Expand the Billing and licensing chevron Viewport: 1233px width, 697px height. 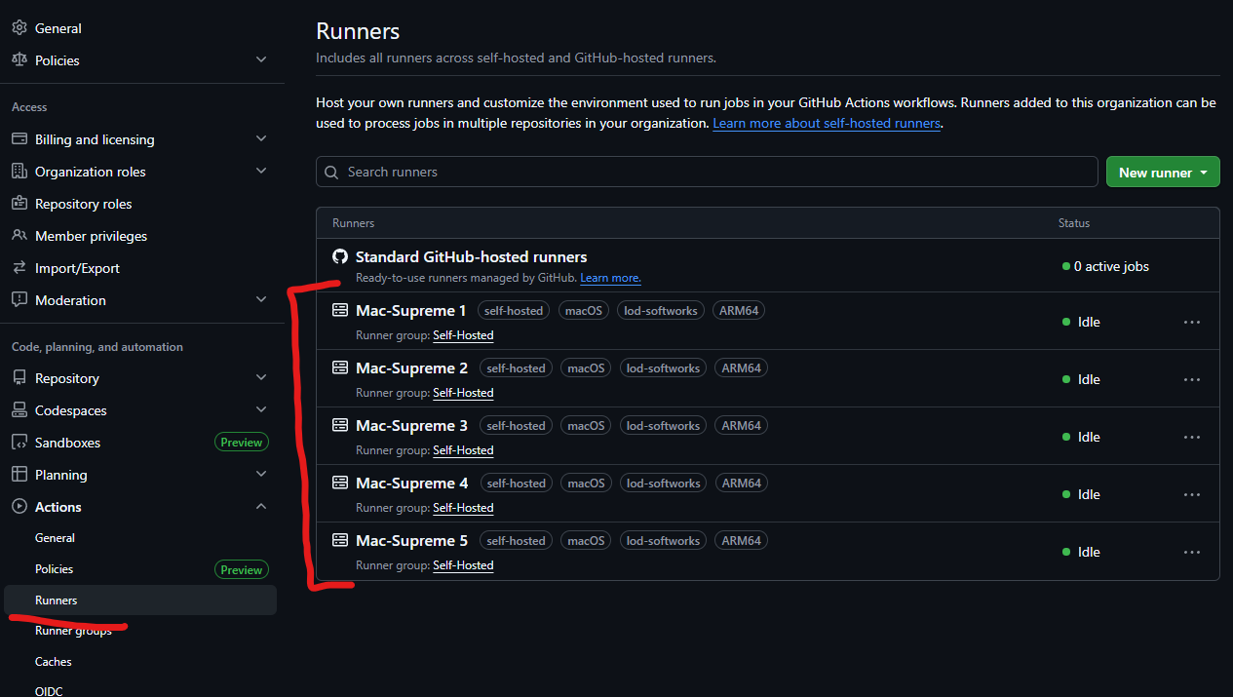click(261, 139)
